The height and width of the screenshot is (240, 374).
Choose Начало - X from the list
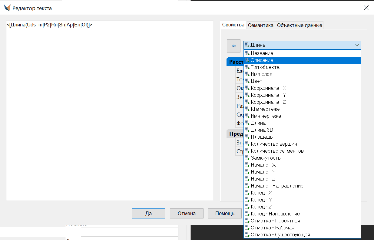[303, 165]
